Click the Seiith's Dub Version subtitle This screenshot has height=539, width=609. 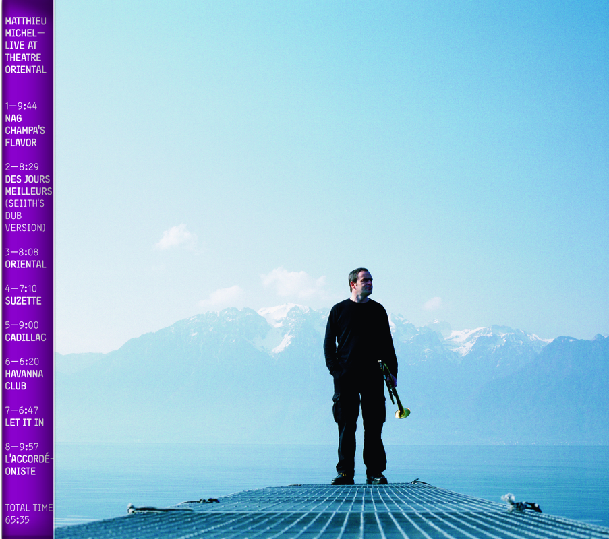[x=25, y=216]
